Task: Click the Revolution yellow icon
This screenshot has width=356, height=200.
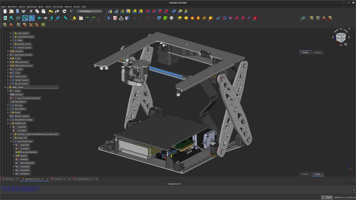Action: (x=186, y=18)
